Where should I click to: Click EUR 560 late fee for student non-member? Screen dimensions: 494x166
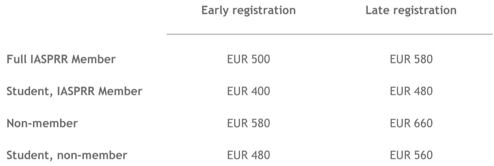[411, 155]
